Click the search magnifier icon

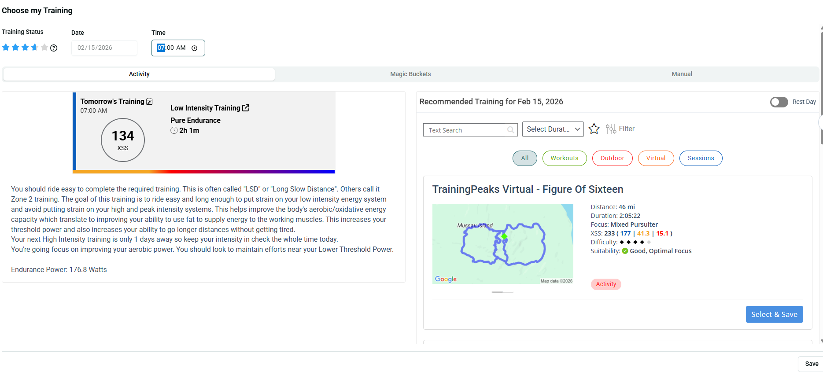[510, 130]
